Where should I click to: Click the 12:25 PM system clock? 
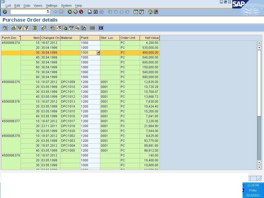[253, 185]
